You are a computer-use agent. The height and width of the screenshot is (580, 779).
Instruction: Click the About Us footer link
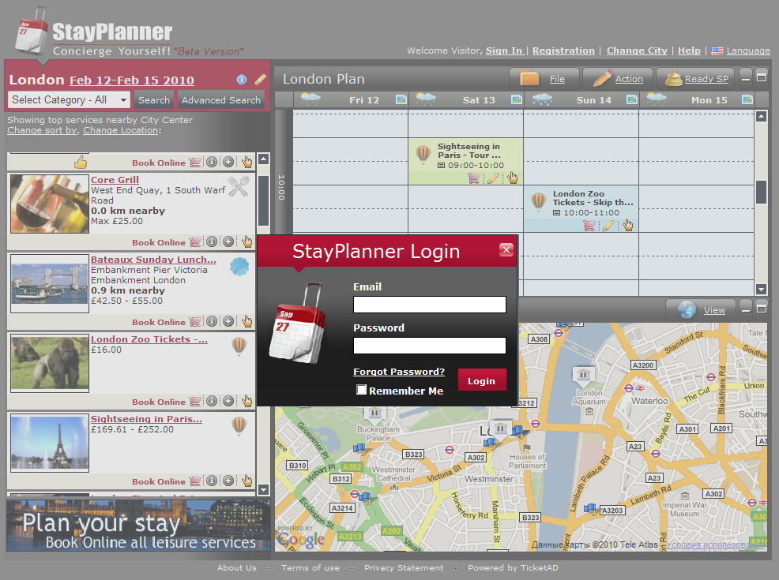coord(237,567)
